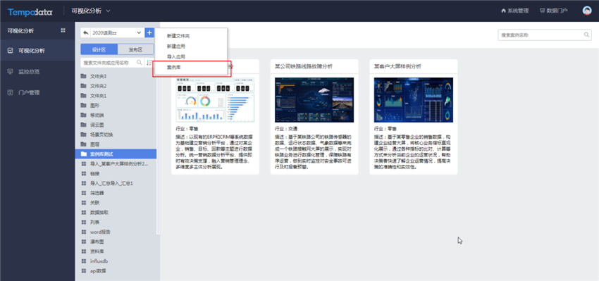Click the magnifier icon in 搜索案例名称 field
Viewport: 599px width, 281px height.
[587, 35]
